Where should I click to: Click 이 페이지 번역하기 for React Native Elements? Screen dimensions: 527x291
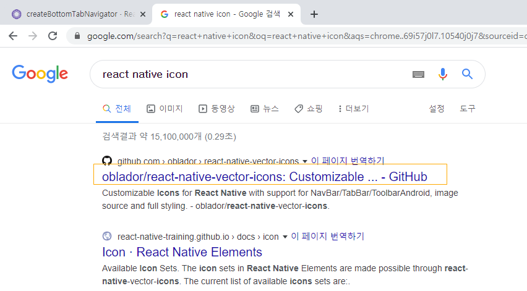click(328, 236)
